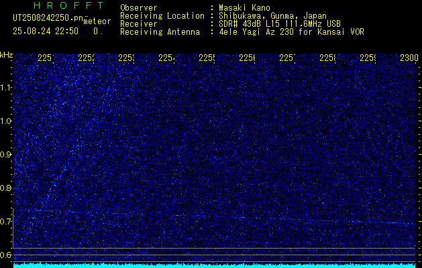Click the 0.6 kHz frequency label
Screen dimensions: 422x268
(x=6, y=255)
